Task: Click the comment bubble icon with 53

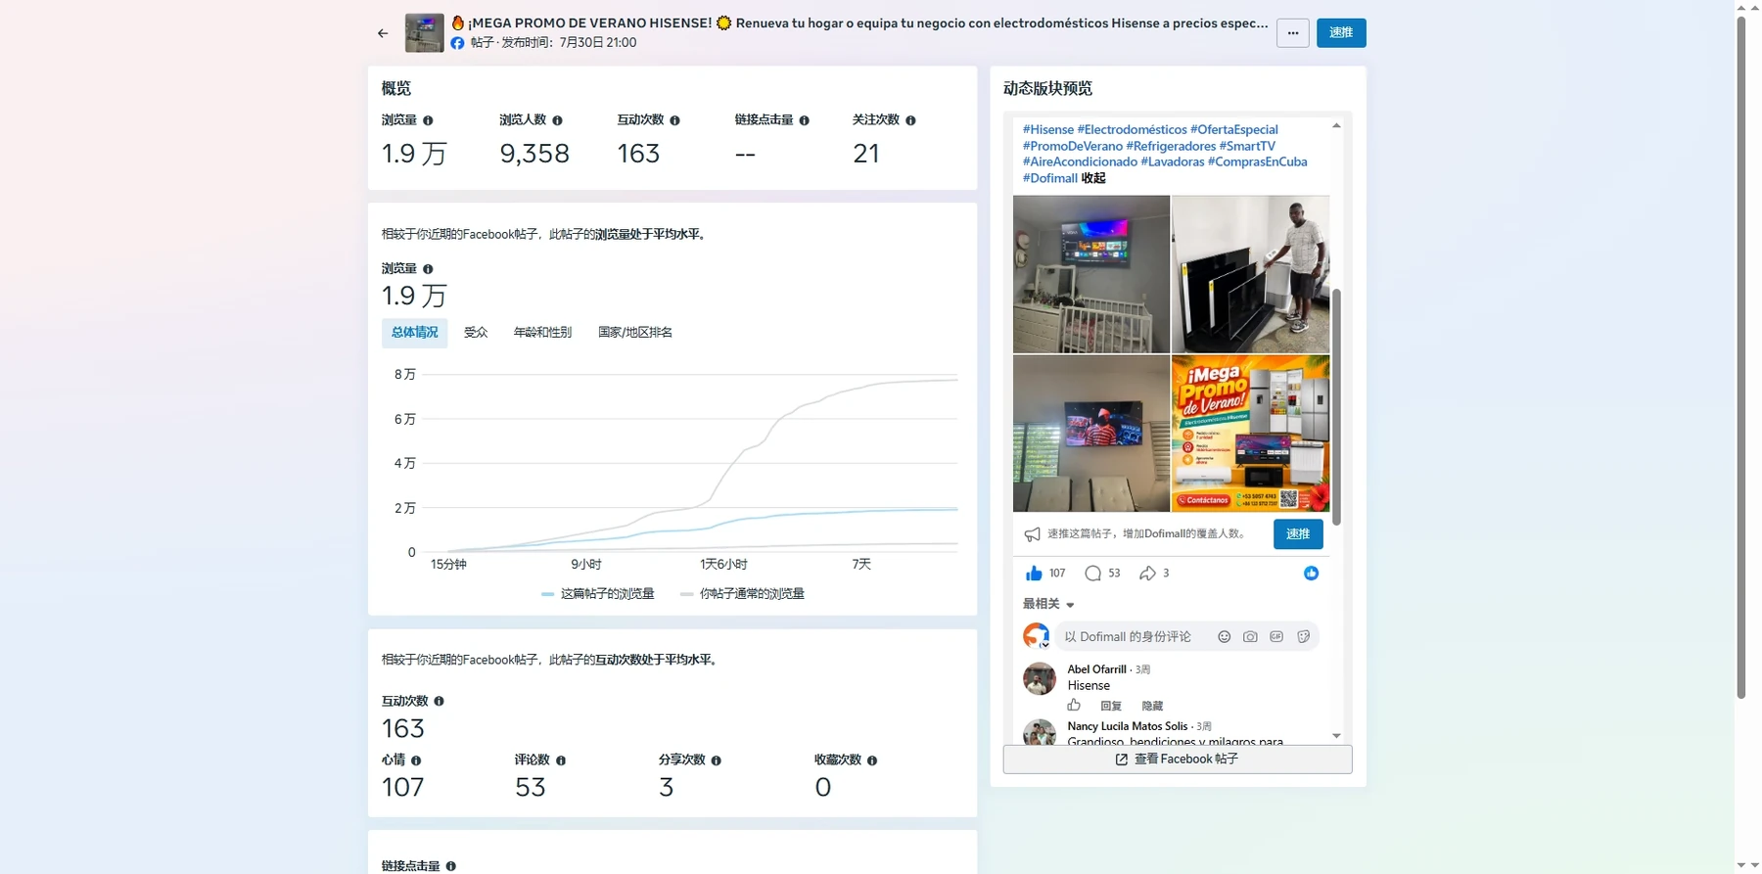Action: click(1092, 574)
